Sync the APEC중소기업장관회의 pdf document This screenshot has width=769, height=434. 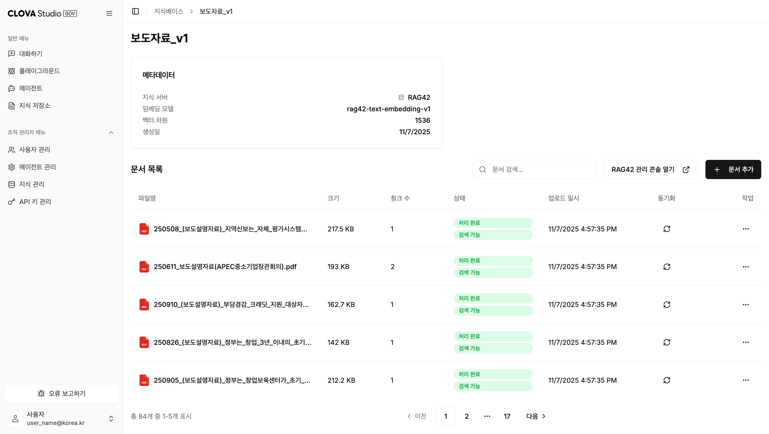(x=667, y=267)
